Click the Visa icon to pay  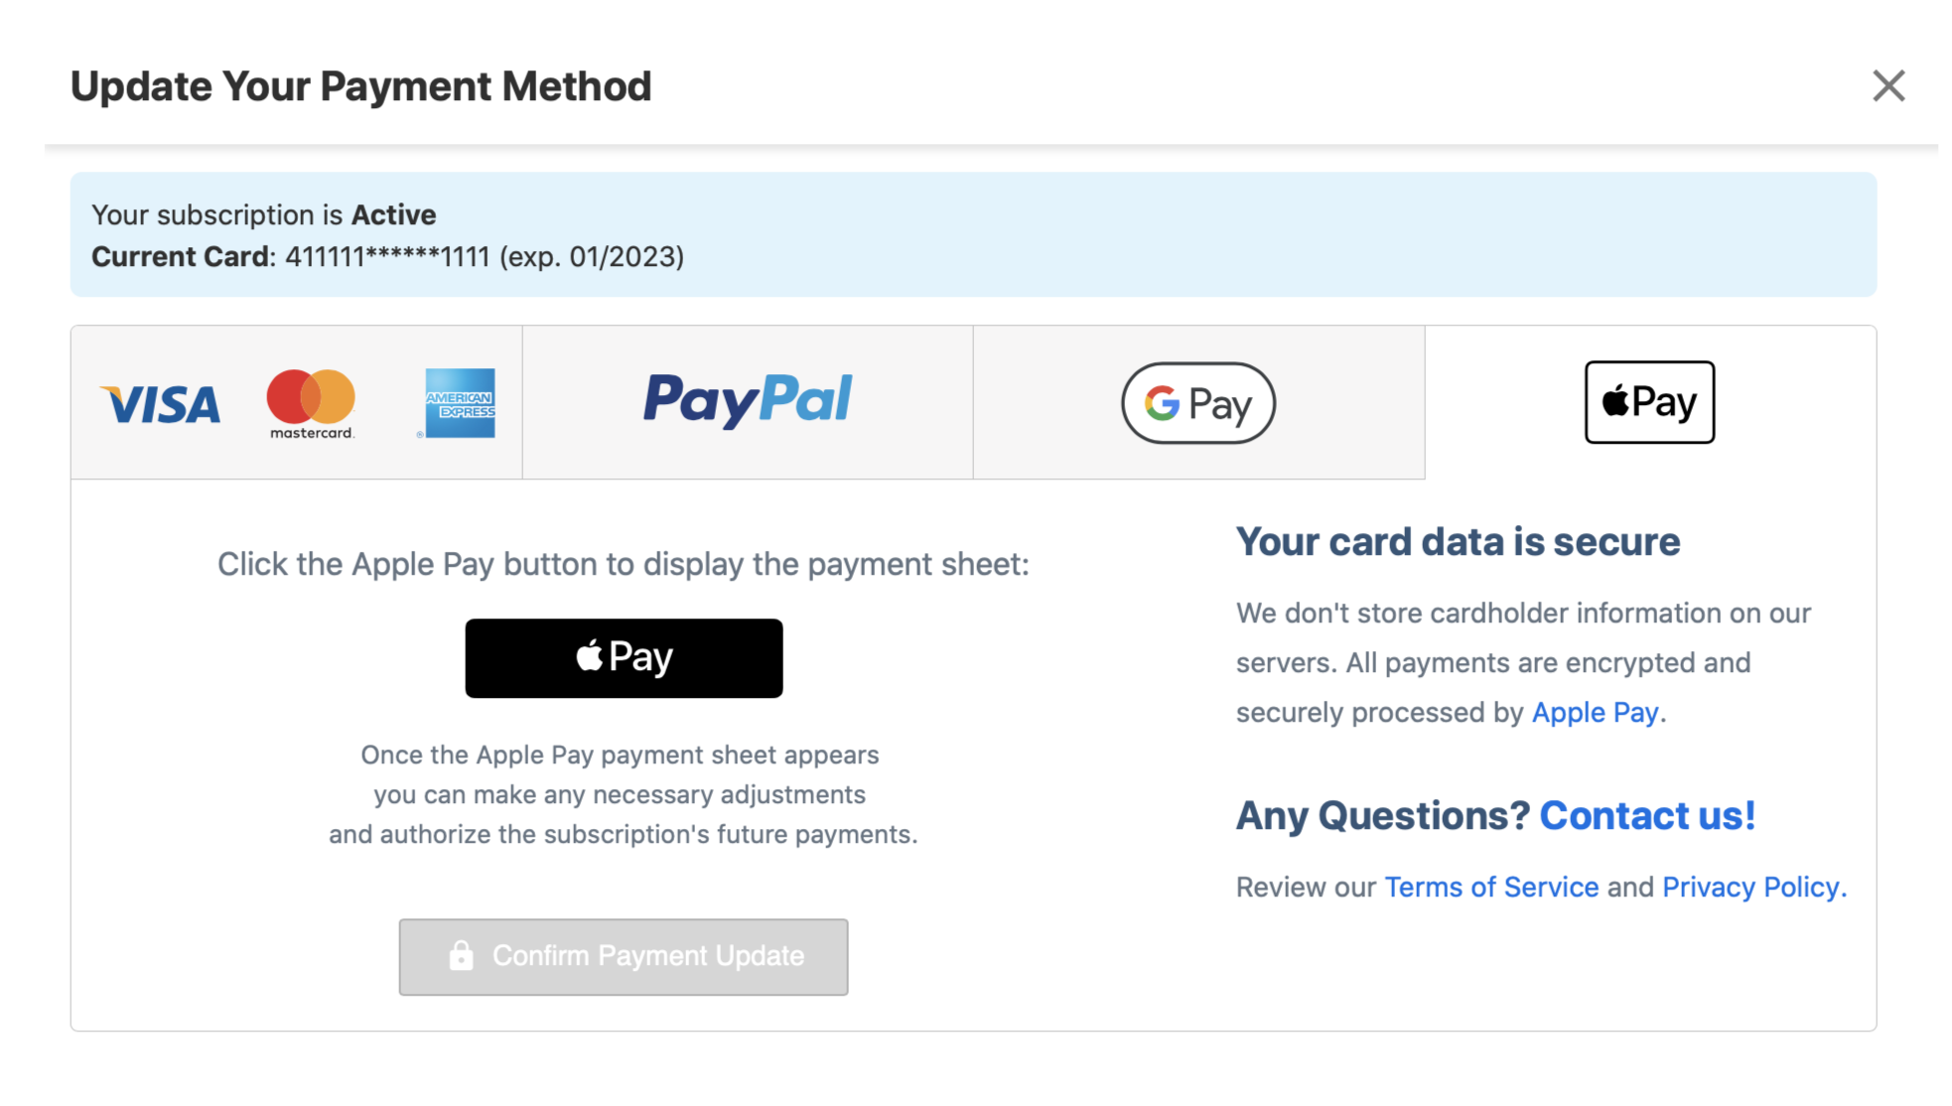(160, 399)
